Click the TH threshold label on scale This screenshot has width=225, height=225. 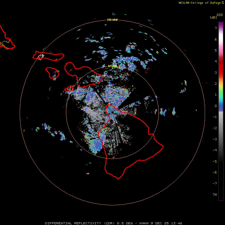[215, 195]
